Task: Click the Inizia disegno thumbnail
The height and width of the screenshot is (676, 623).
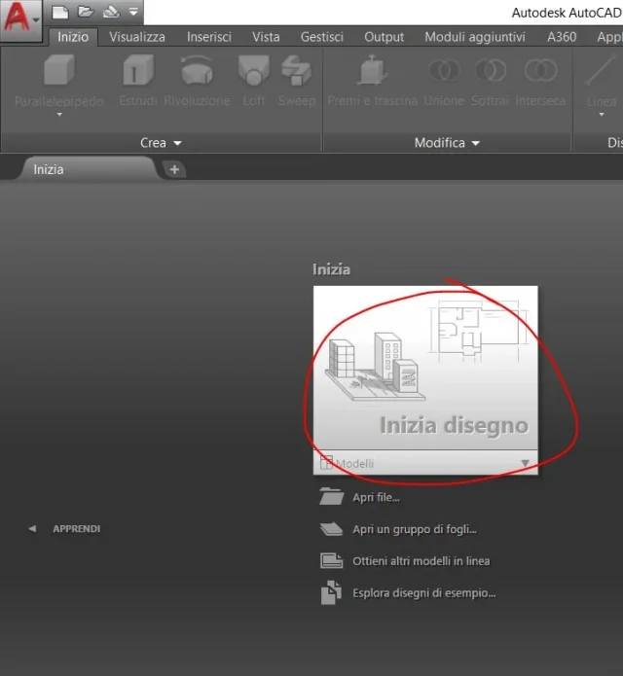Action: [424, 368]
